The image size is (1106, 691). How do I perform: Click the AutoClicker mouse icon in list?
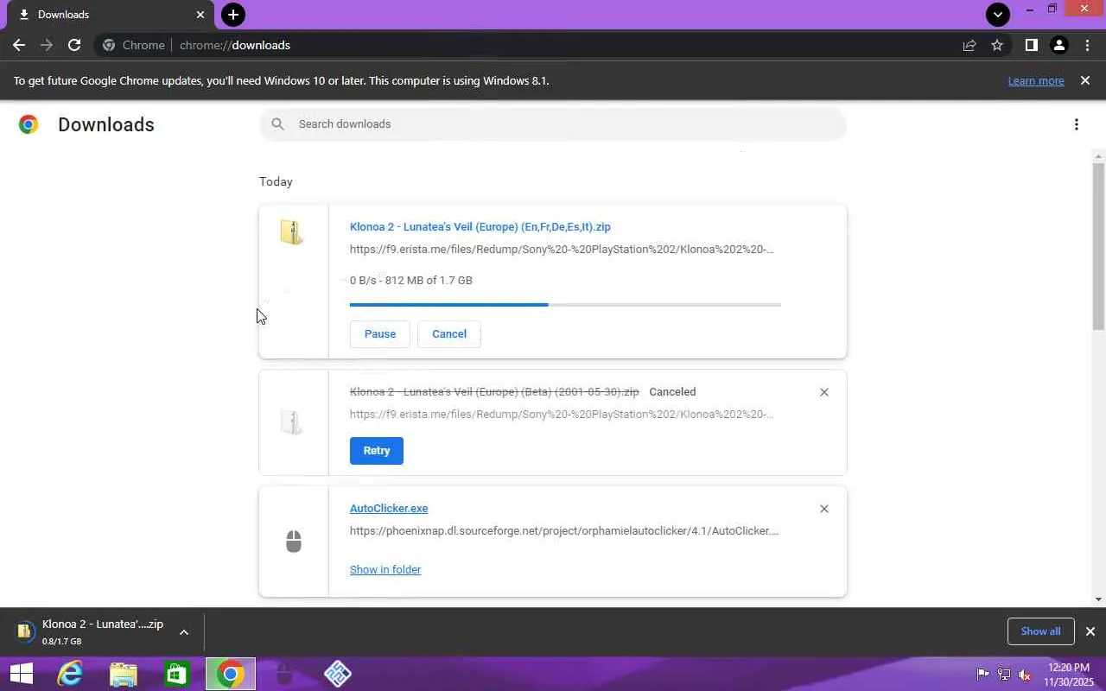pos(294,542)
